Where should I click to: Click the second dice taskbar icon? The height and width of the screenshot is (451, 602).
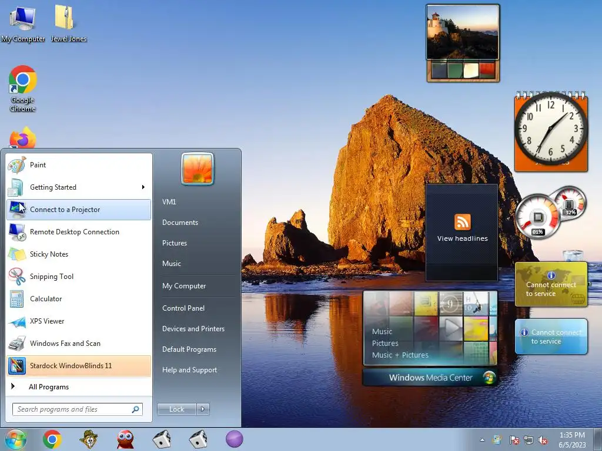[198, 439]
